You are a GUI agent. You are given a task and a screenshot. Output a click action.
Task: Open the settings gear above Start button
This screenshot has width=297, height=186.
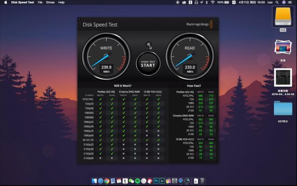coord(148,45)
